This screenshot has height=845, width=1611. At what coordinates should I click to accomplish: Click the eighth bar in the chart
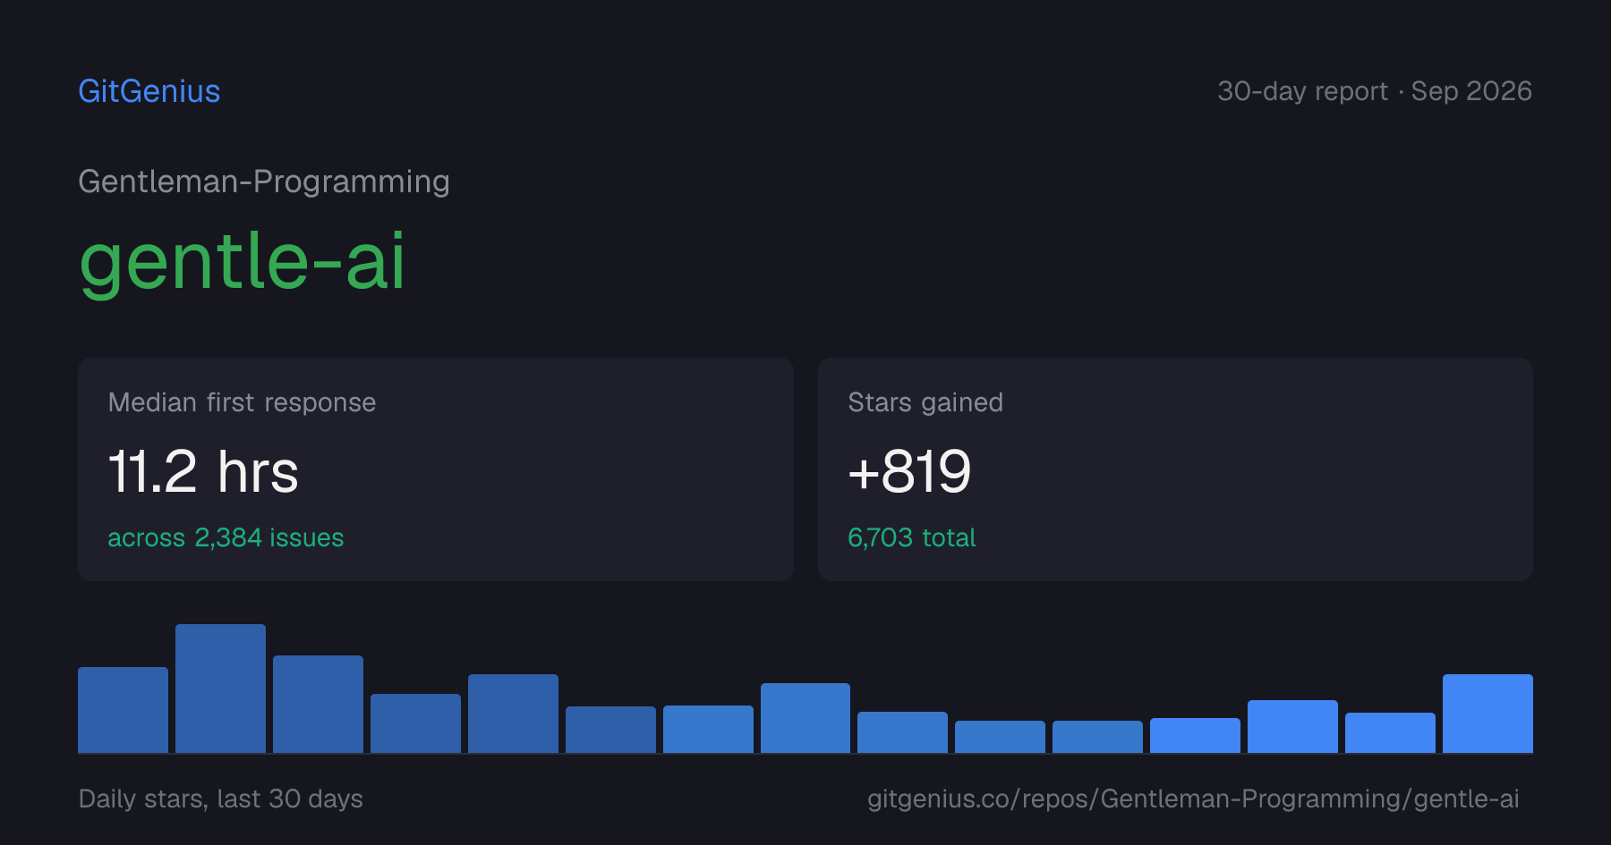[805, 718]
